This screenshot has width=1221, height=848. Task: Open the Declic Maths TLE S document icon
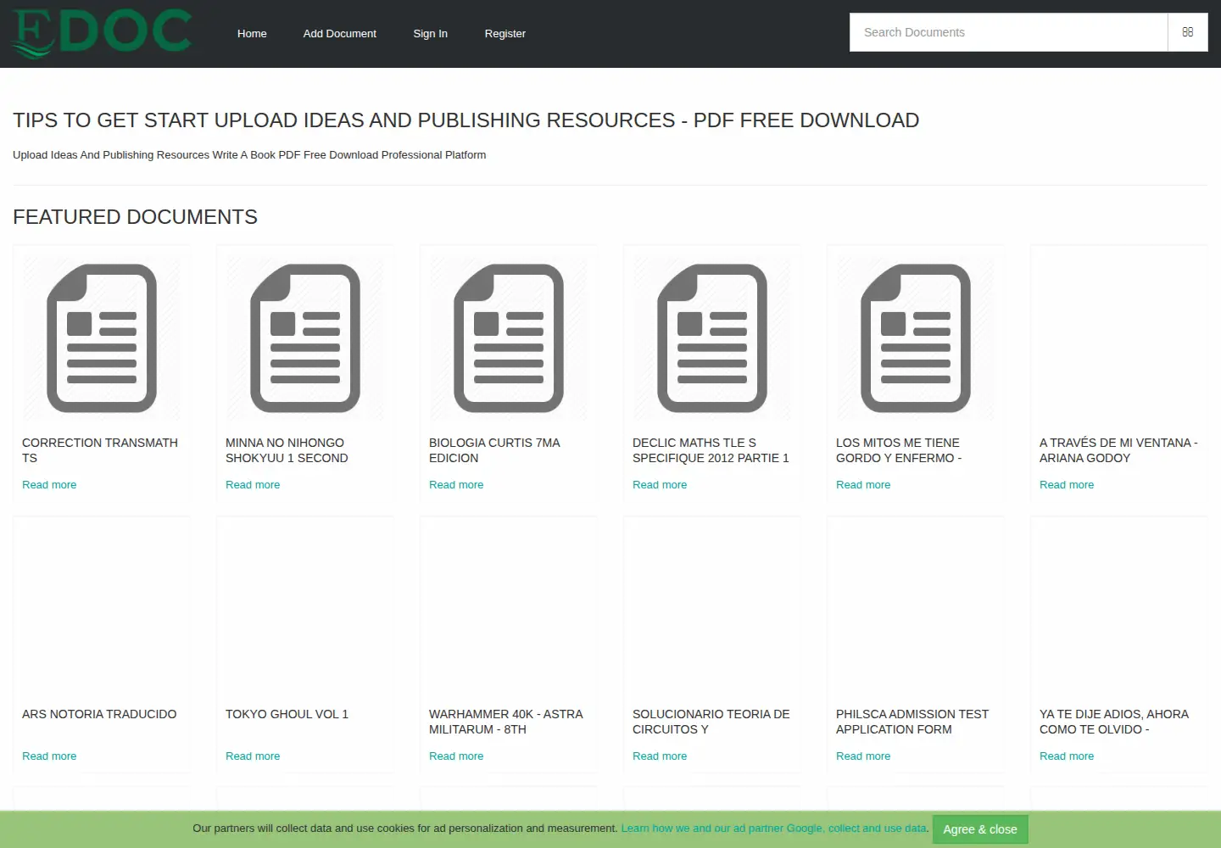click(712, 338)
